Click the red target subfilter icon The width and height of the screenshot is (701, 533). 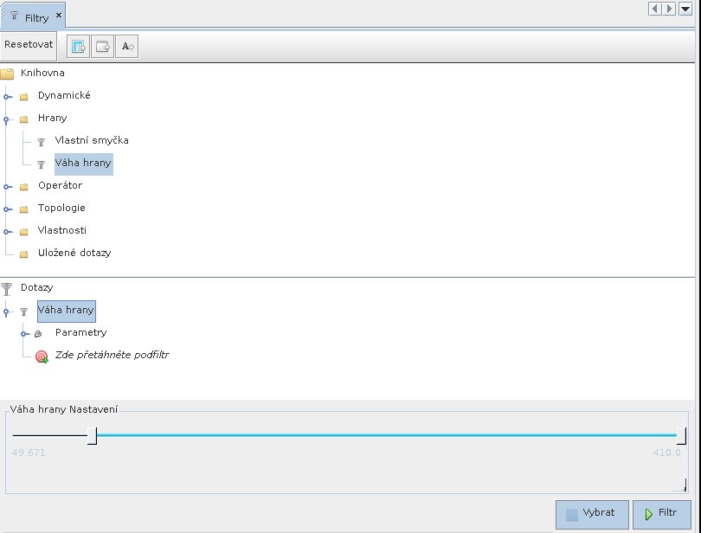(42, 356)
